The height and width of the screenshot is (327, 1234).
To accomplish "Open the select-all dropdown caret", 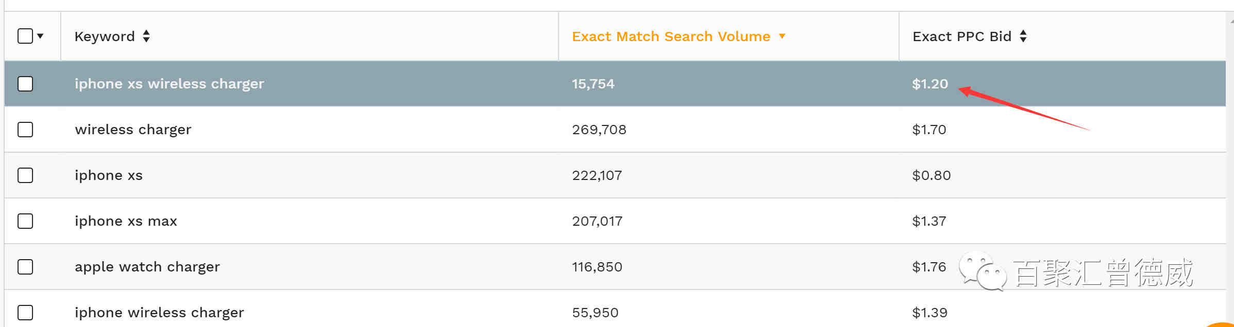I will point(40,36).
